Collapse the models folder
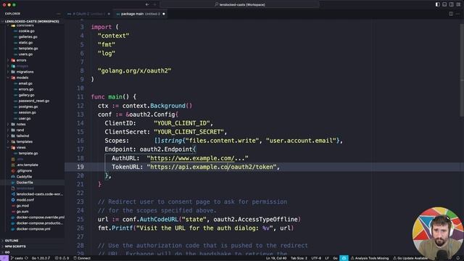This screenshot has height=261, width=464. (x=22, y=78)
